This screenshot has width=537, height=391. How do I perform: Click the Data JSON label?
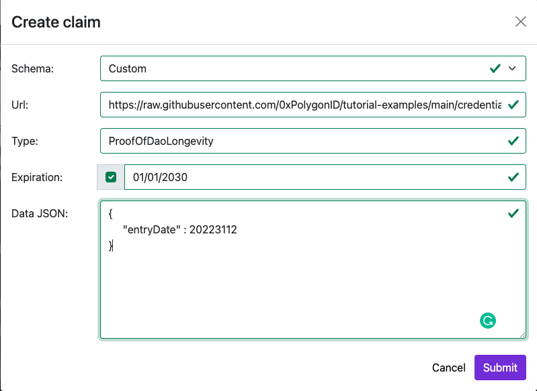click(x=40, y=214)
